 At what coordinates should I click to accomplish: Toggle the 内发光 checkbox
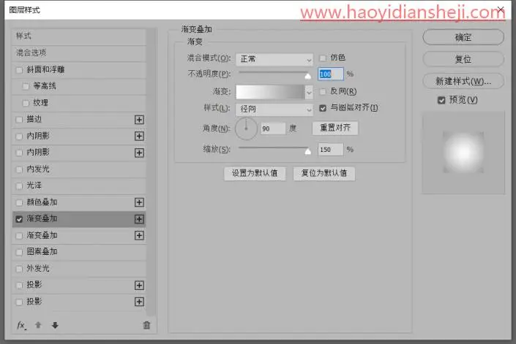(19, 169)
